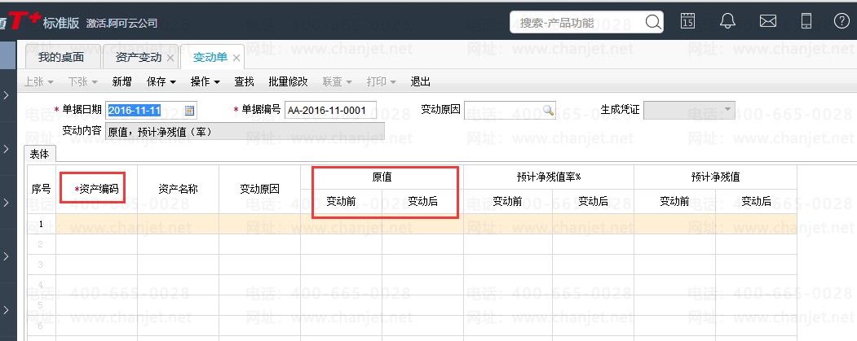
Task: Expand the 操作 dropdown menu
Action: [205, 82]
